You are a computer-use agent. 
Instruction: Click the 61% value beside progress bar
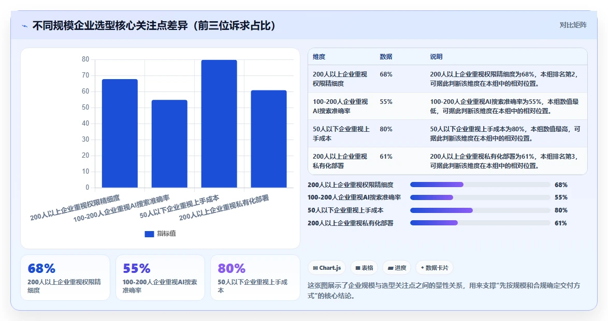tap(561, 223)
